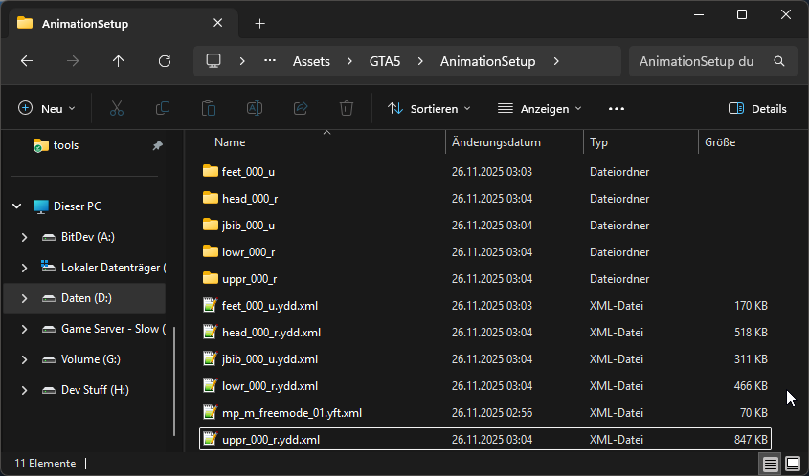The height and width of the screenshot is (476, 809).
Task: Navigate up one folder level
Action: (118, 61)
